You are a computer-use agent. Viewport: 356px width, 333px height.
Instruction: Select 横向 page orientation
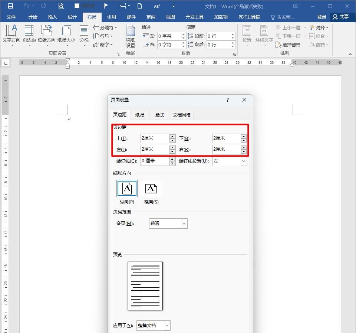[151, 188]
